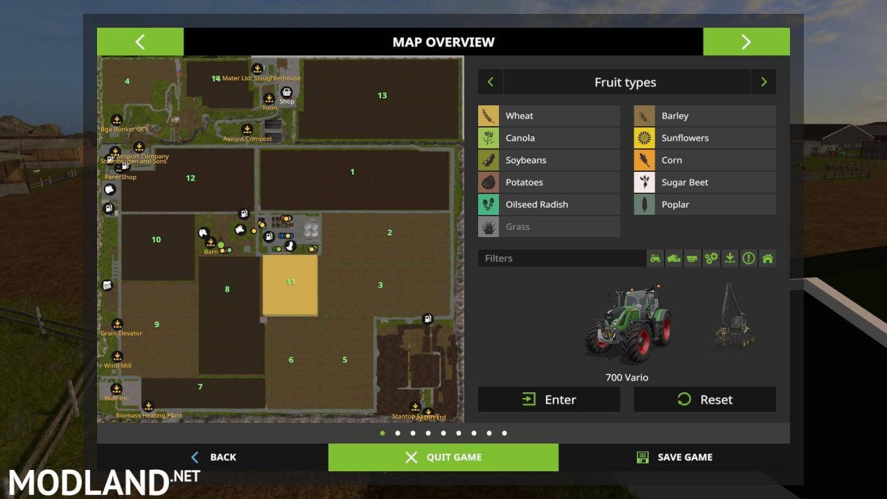Click the sheep icon beside field 10
This screenshot has height=499, width=887.
click(x=203, y=234)
